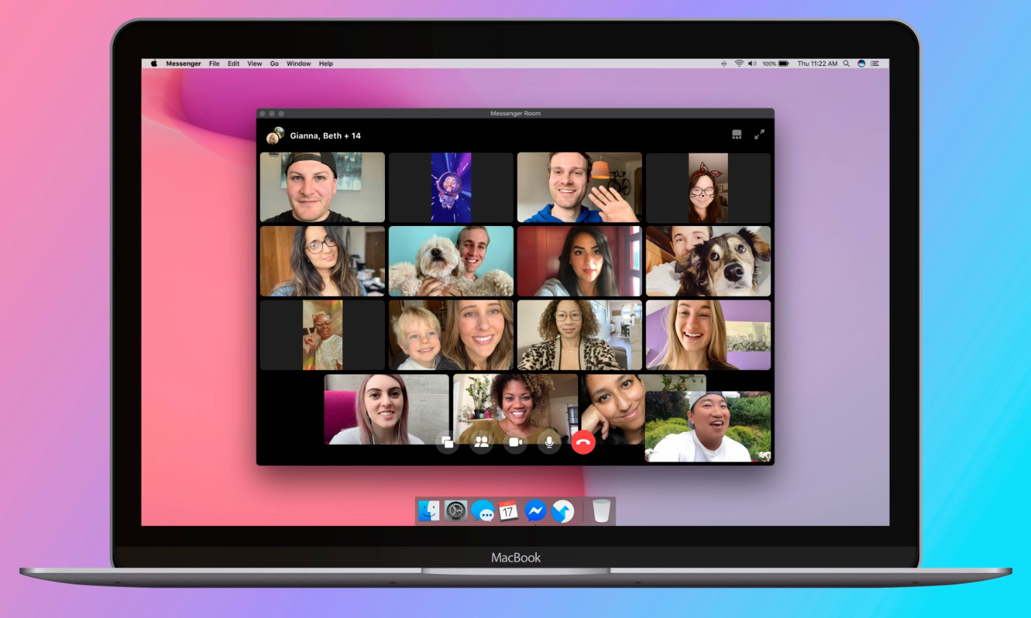Click the volume icon in menu bar

click(752, 64)
